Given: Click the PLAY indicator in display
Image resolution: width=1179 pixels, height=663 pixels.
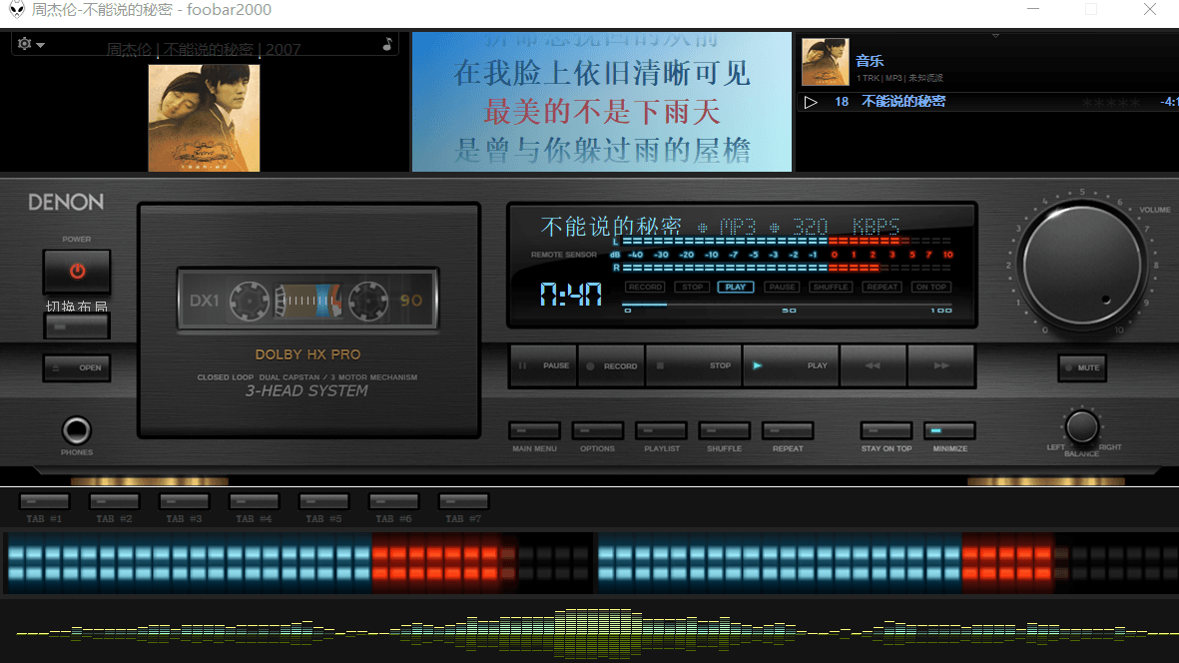Looking at the screenshot, I should tap(736, 288).
